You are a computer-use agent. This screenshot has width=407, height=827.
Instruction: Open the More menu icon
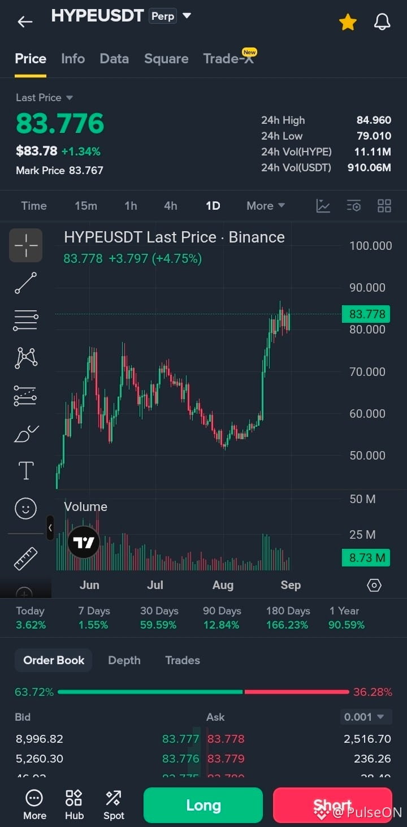click(34, 804)
